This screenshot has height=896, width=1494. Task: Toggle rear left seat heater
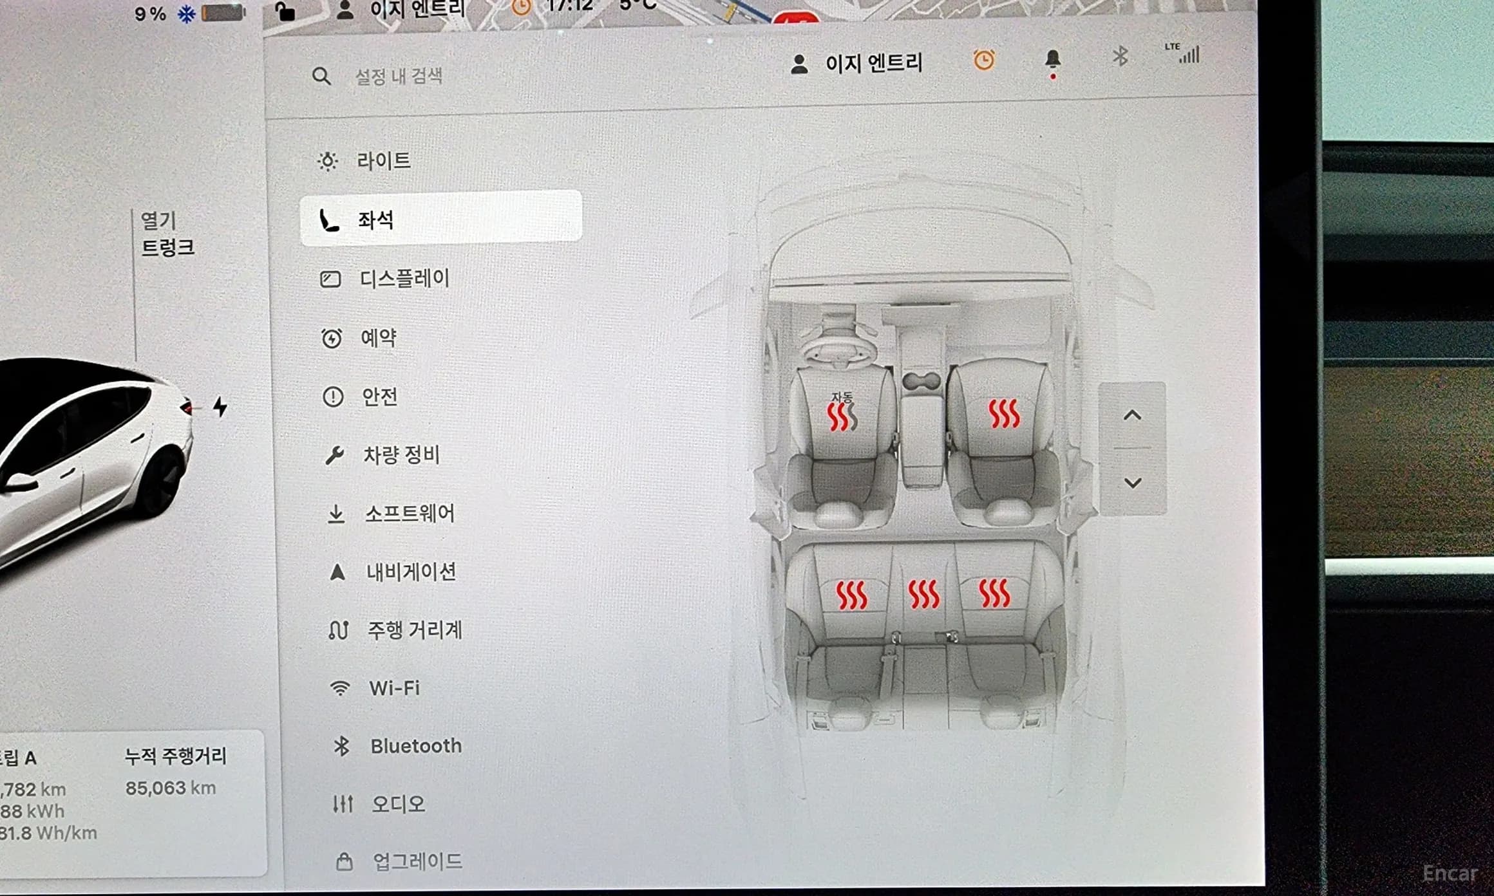pyautogui.click(x=851, y=595)
